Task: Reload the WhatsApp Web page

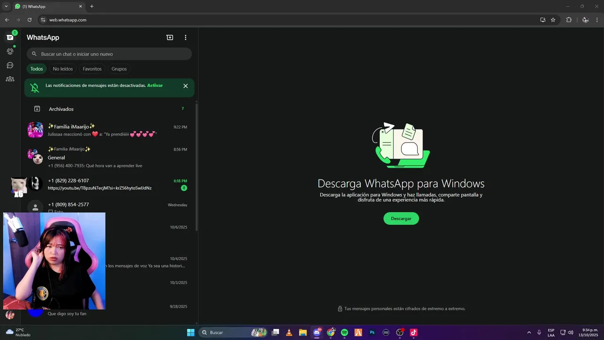Action: 29,20
